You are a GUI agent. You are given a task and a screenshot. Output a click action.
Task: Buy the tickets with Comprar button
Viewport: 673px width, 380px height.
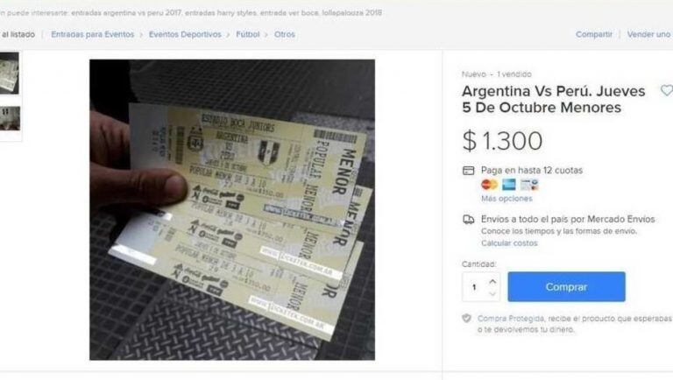click(566, 286)
